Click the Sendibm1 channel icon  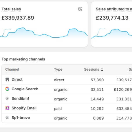(x=7, y=98)
